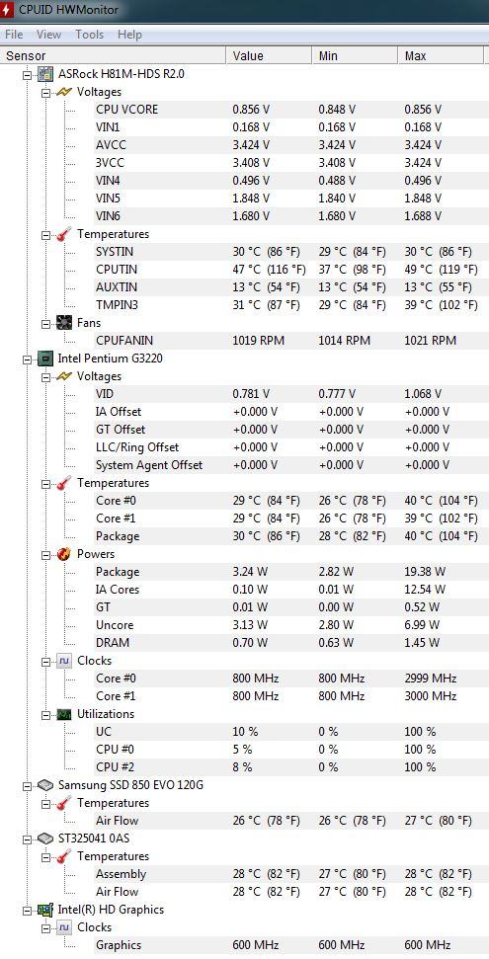Click the Value column header
Viewport: 489px width, 959px height.
pos(270,55)
